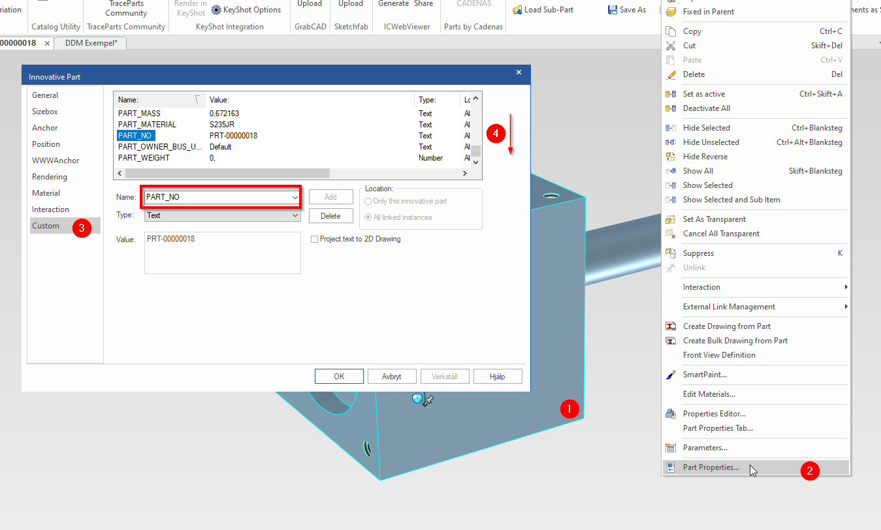The width and height of the screenshot is (881, 530).
Task: Click the Suppress icon in the context menu
Action: (671, 253)
